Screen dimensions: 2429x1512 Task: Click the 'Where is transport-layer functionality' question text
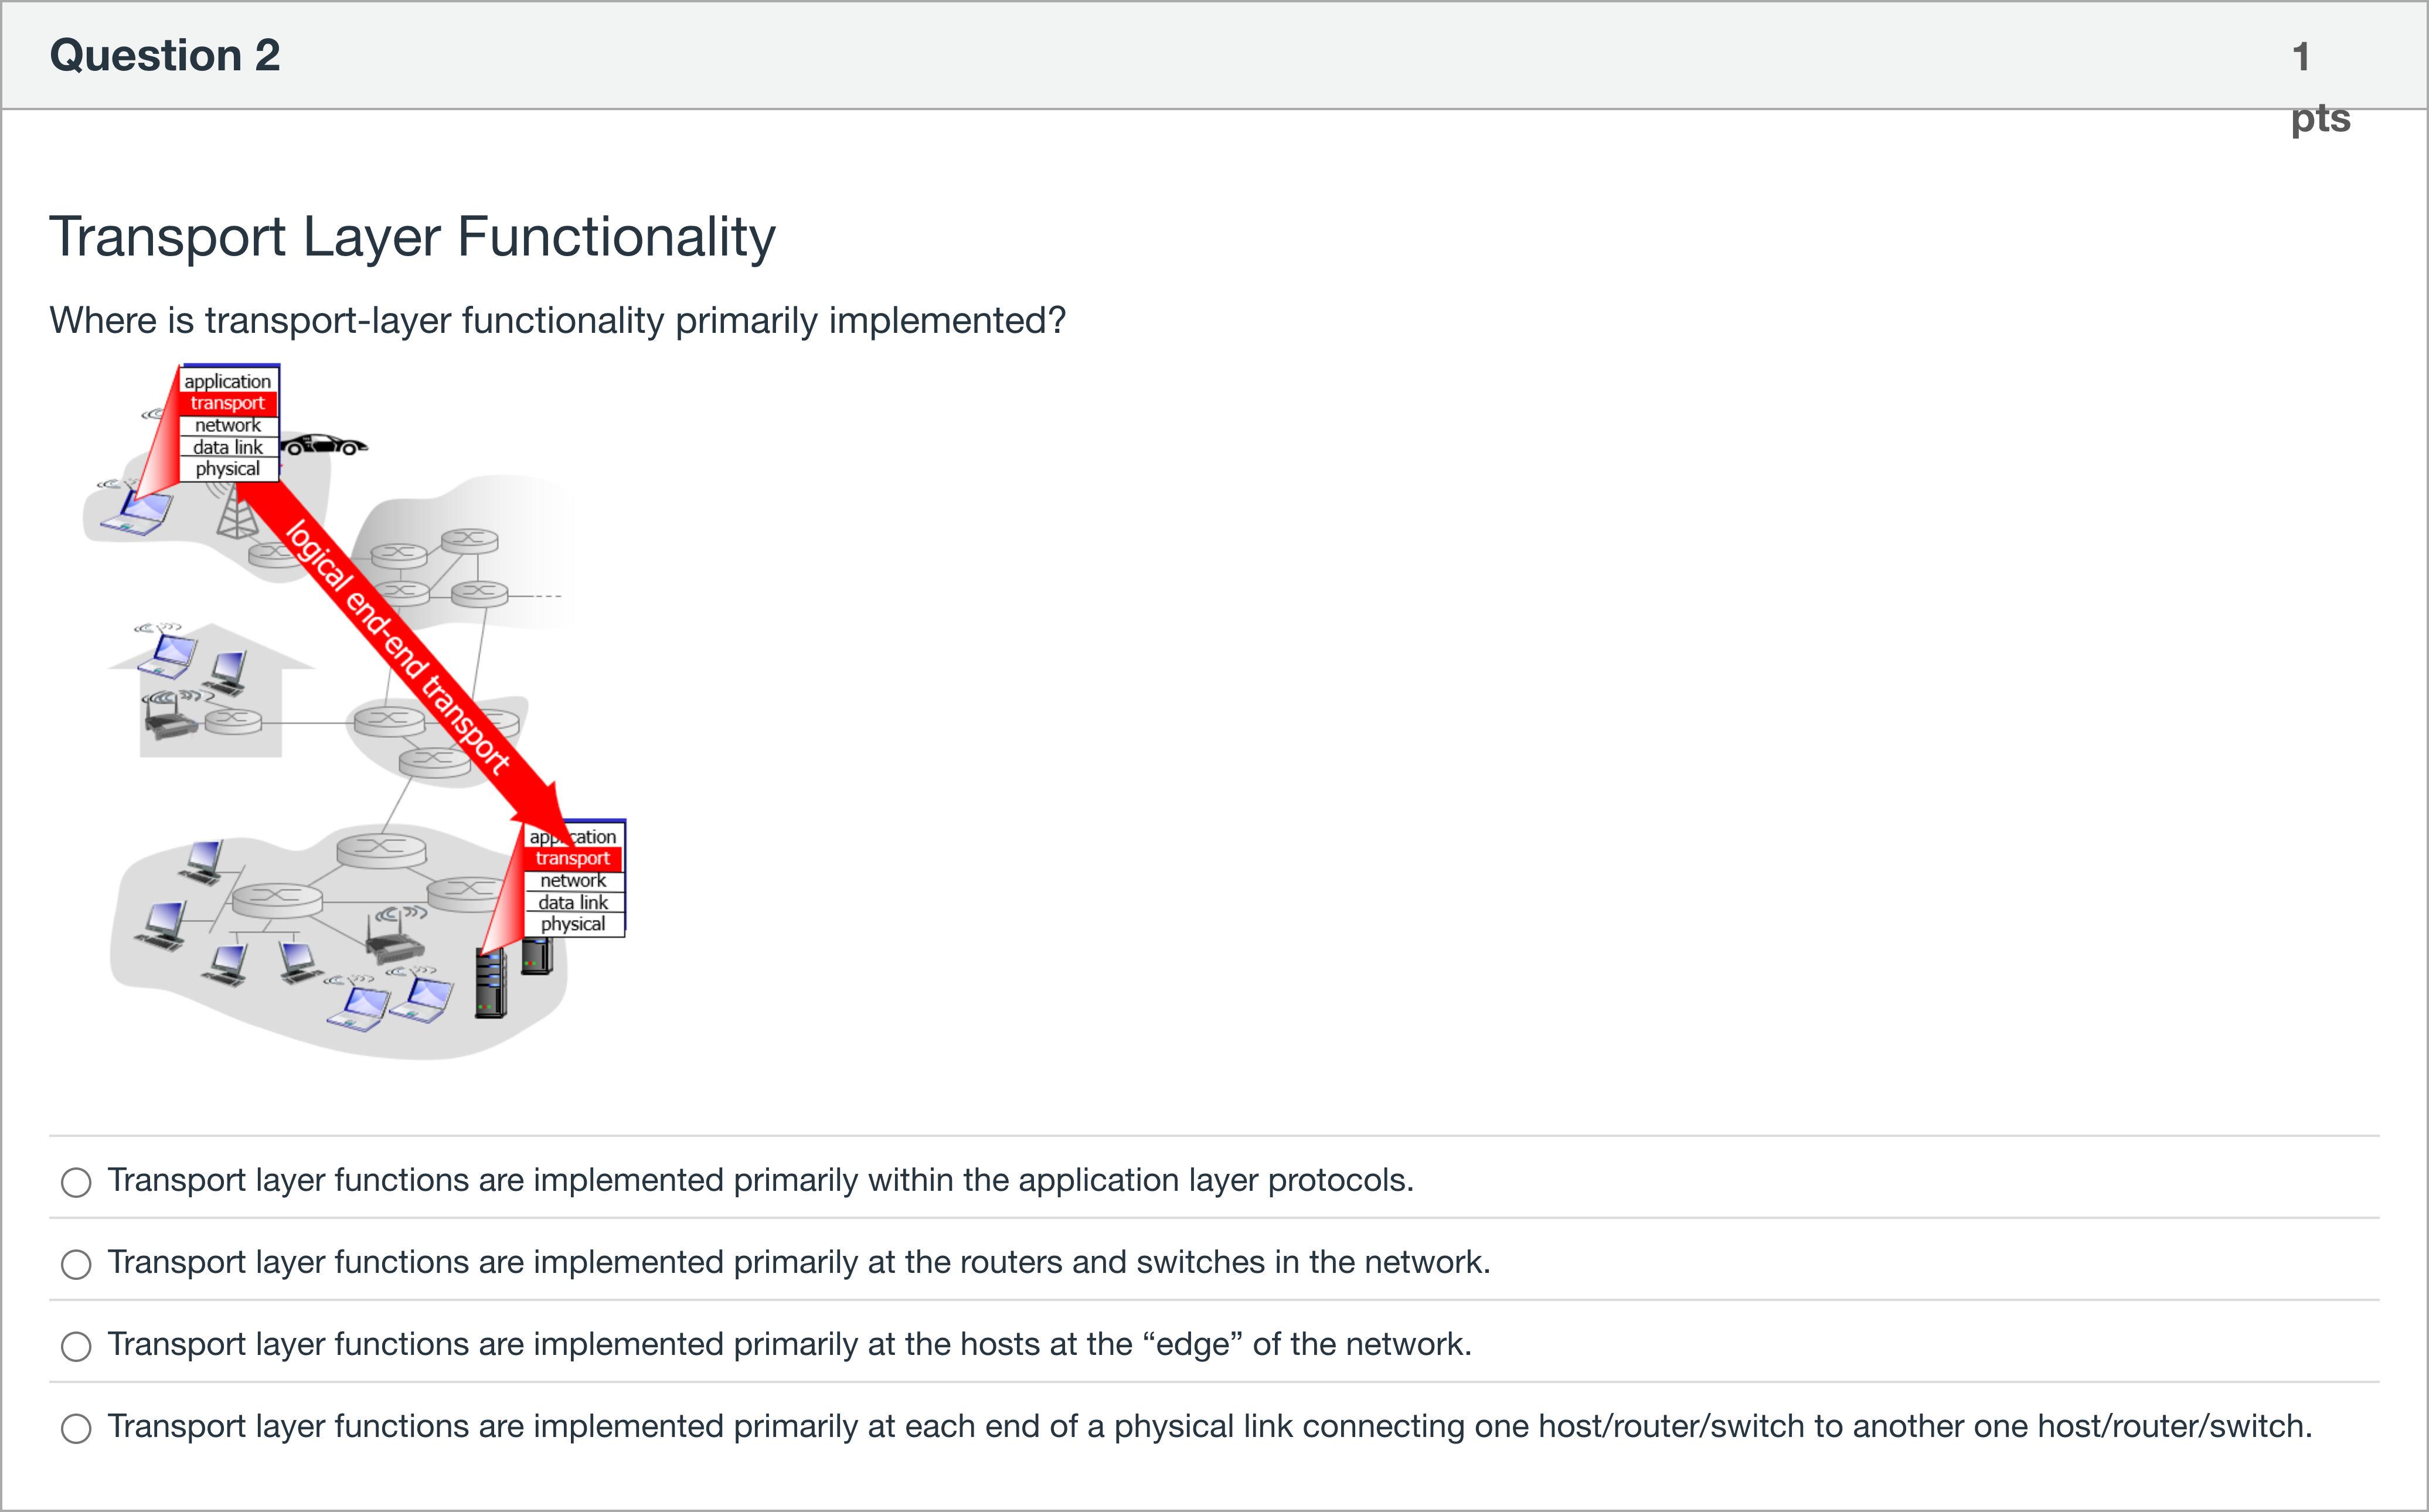(557, 321)
